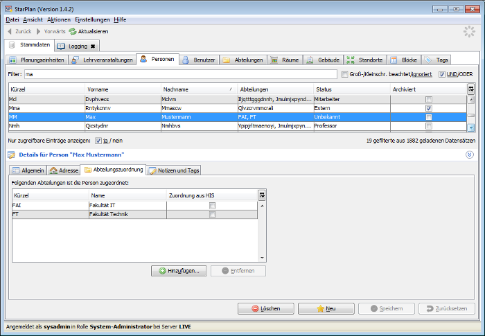Click the Räume room icon
The height and width of the screenshot is (336, 485).
[274, 60]
